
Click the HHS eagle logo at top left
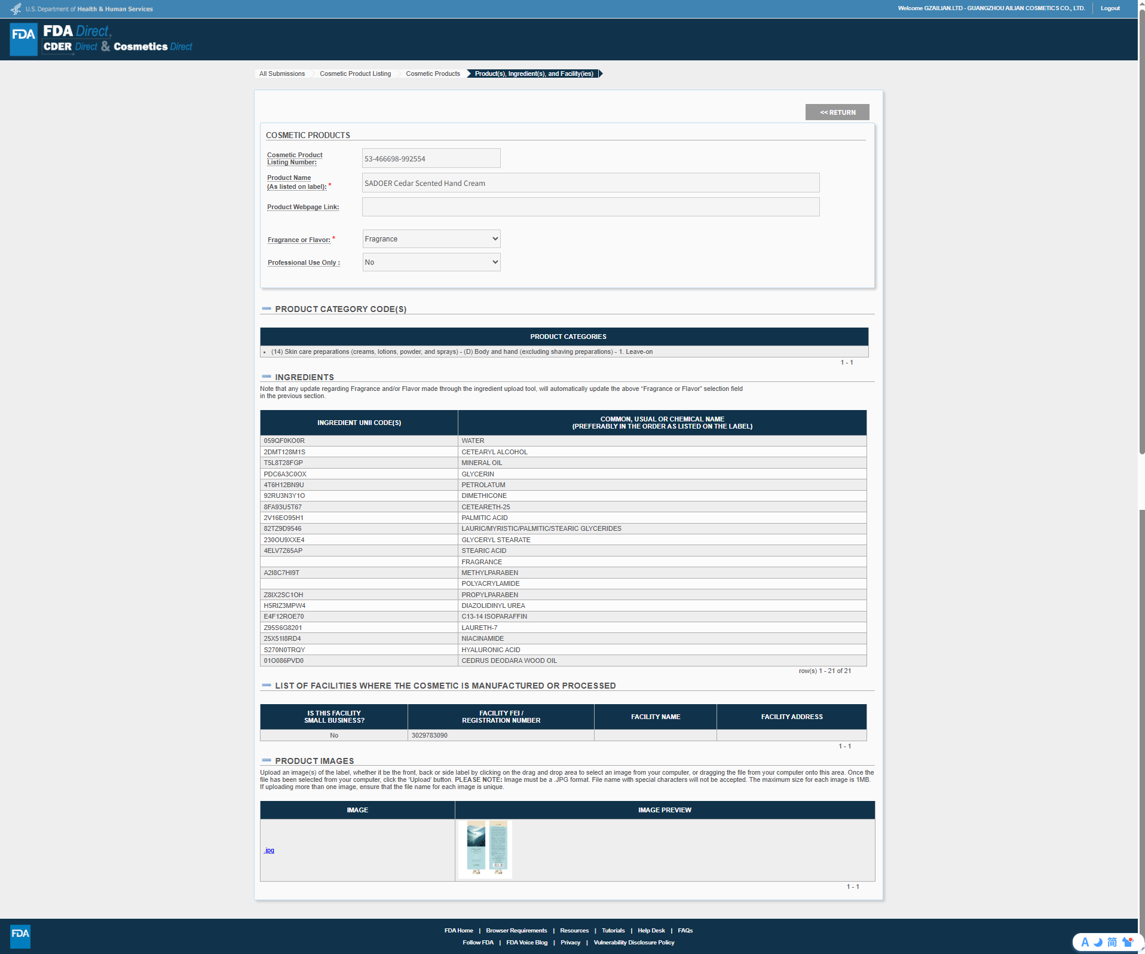16,9
